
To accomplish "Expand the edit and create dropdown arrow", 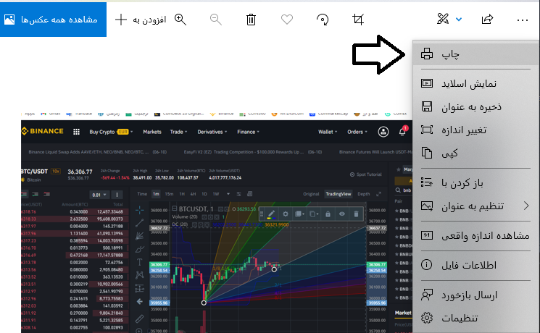I will point(459,20).
